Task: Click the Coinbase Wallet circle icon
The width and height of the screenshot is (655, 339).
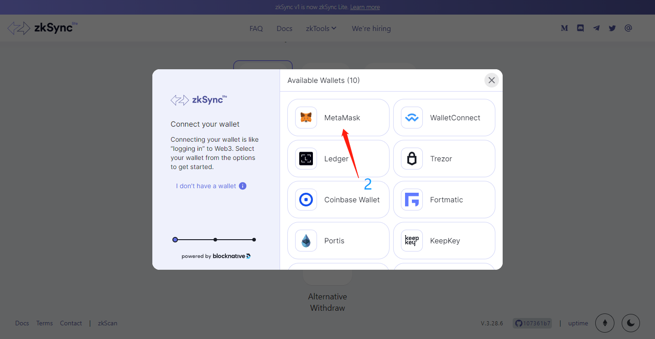Action: [306, 200]
